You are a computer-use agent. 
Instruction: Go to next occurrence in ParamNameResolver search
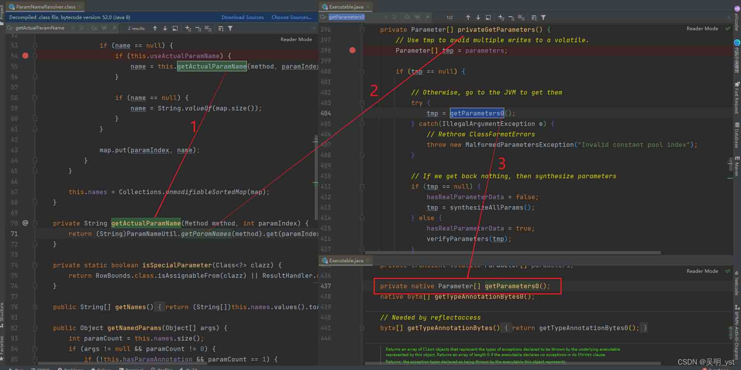pos(165,28)
